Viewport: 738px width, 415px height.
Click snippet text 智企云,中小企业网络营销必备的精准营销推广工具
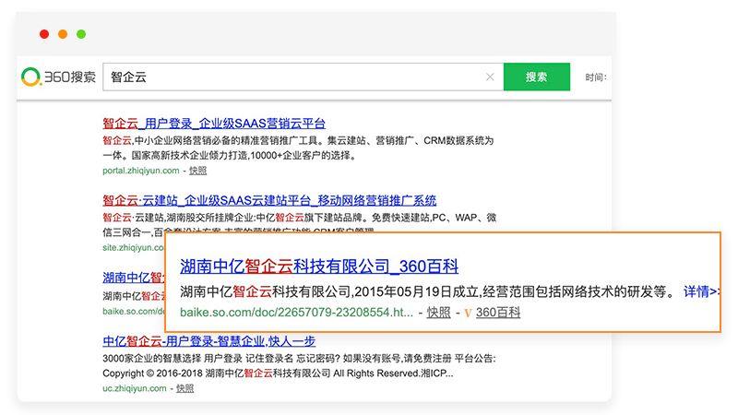(x=212, y=141)
